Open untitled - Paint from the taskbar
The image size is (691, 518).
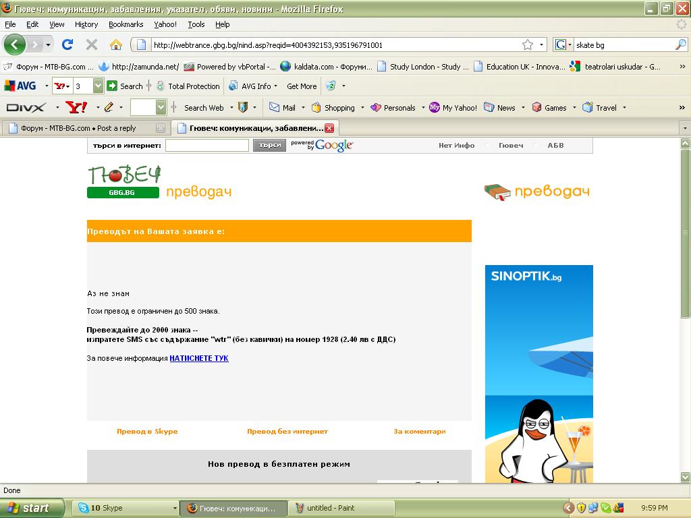click(329, 508)
